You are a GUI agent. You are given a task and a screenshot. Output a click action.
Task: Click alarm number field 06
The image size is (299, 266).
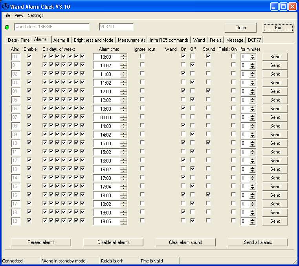click(16, 109)
